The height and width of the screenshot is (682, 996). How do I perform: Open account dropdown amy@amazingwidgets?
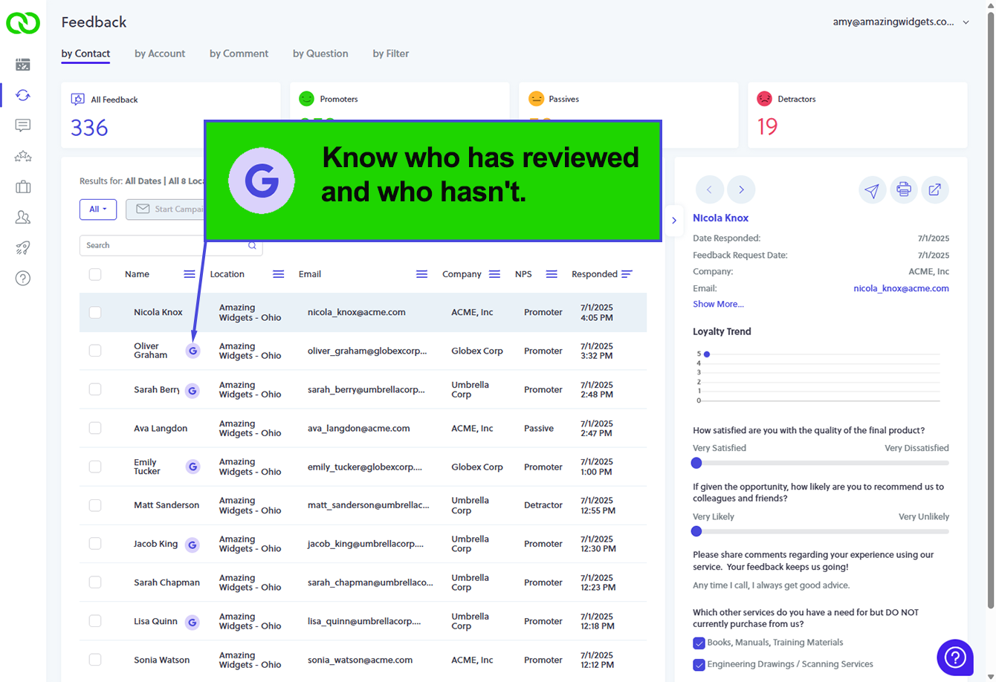902,22
